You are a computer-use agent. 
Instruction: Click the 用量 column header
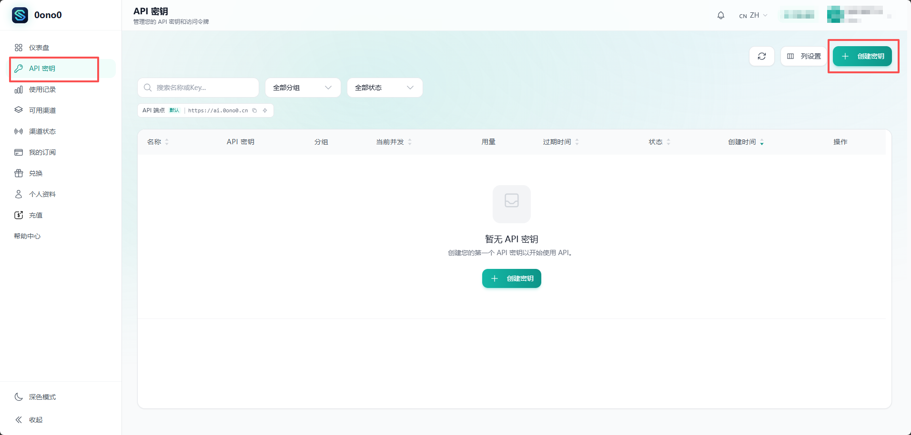pyautogui.click(x=488, y=142)
